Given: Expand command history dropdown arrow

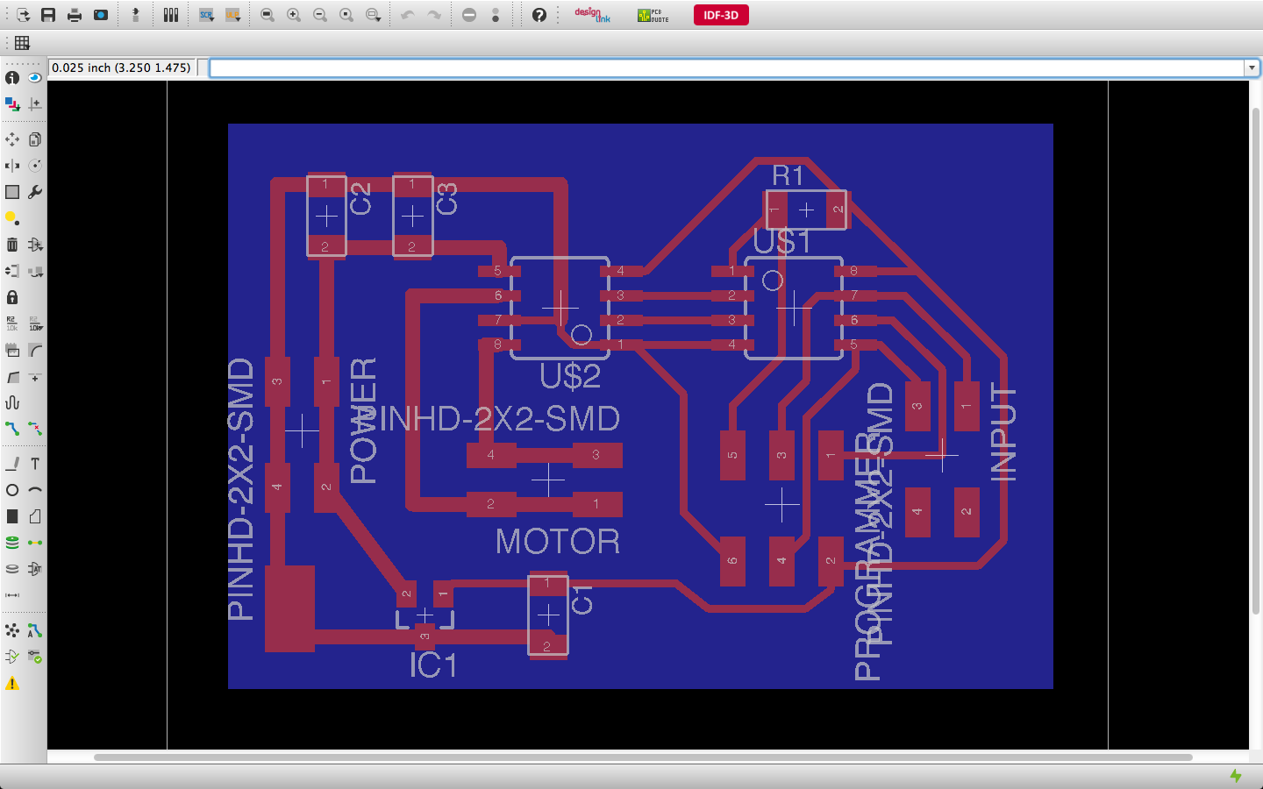Looking at the screenshot, I should [1252, 68].
